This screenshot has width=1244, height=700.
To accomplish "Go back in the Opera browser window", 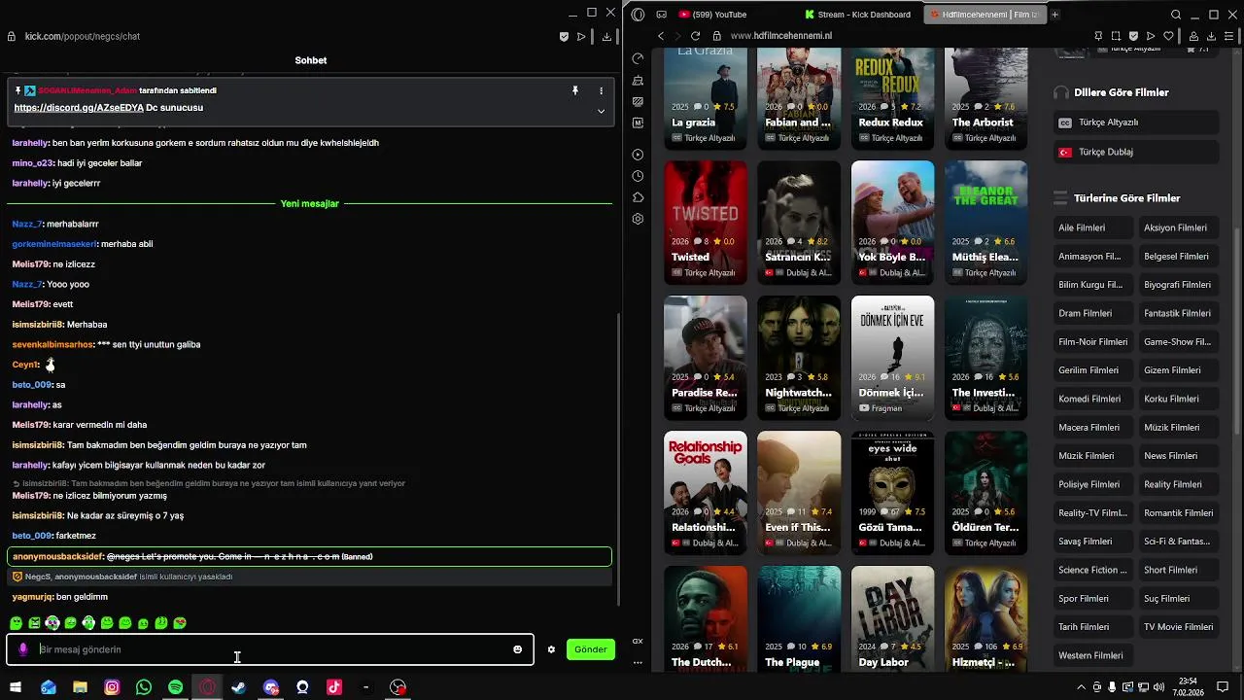I will [661, 36].
